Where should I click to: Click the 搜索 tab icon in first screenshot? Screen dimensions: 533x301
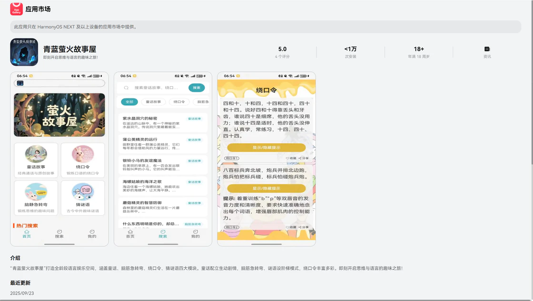[x=59, y=232]
